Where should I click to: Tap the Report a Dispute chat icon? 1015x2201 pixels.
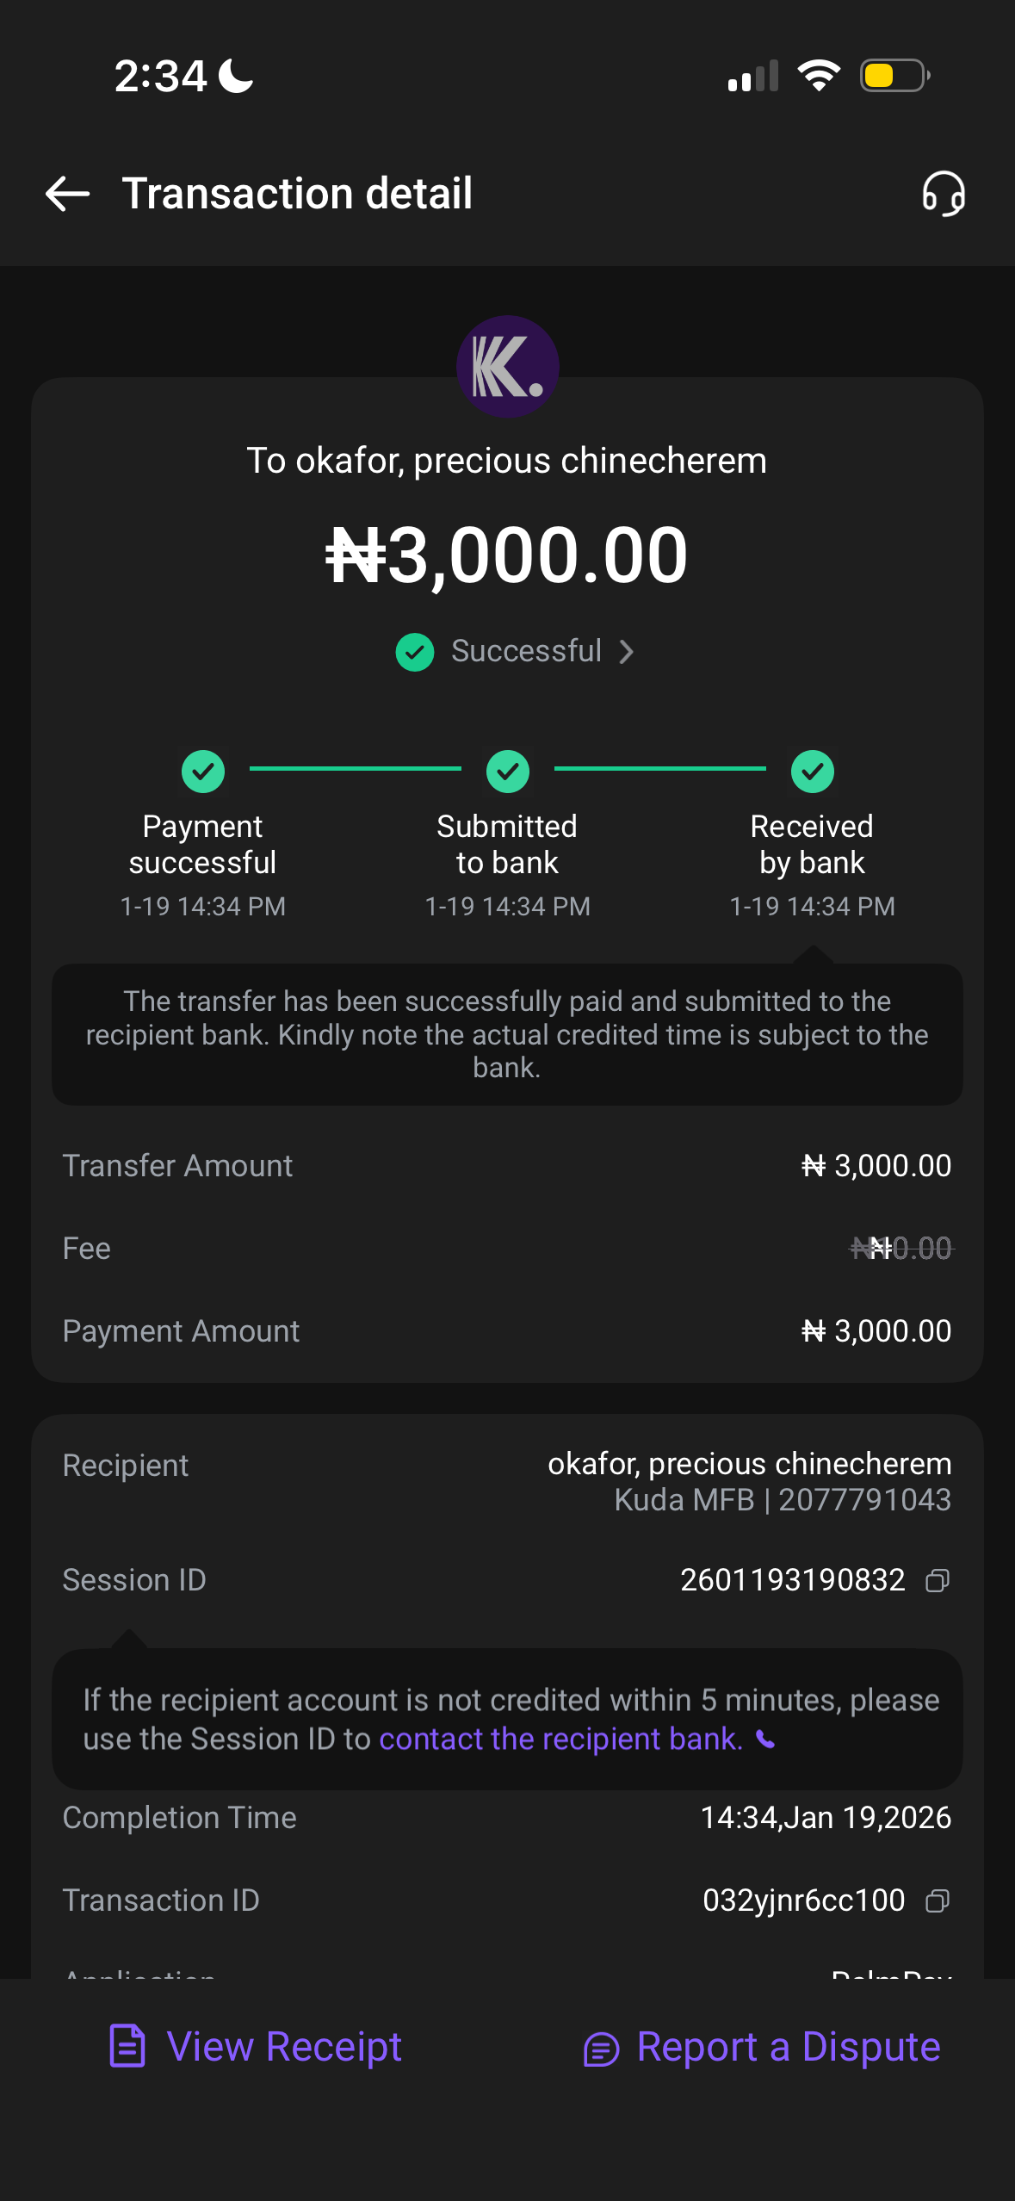tap(601, 2049)
